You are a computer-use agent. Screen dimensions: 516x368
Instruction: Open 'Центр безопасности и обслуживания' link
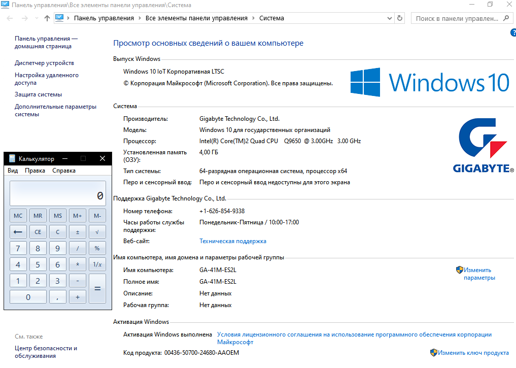point(46,352)
